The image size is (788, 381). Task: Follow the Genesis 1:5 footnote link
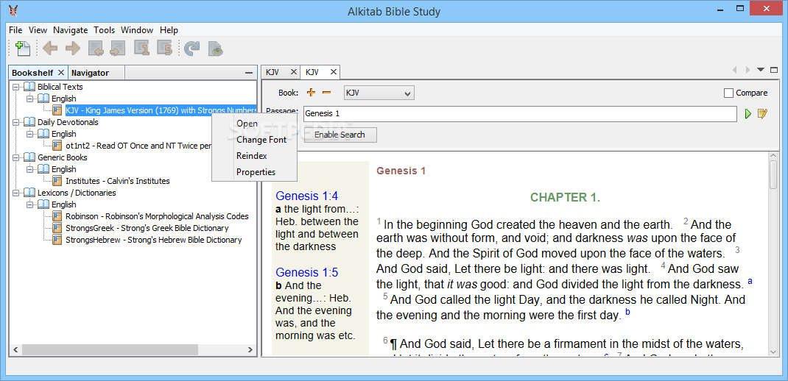pos(306,273)
